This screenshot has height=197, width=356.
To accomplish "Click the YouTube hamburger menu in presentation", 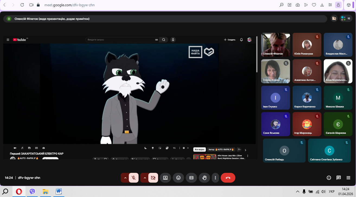I will pyautogui.click(x=8, y=40).
